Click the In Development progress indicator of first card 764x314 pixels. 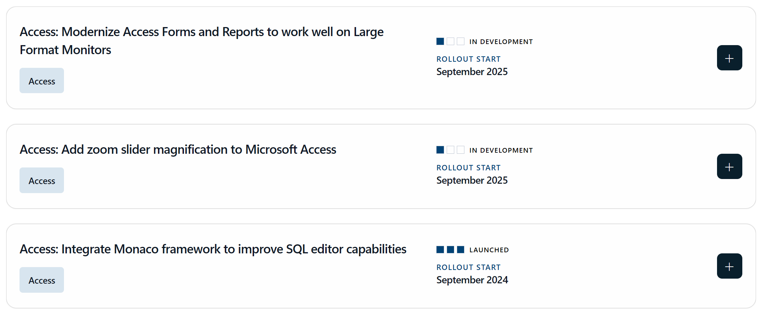pyautogui.click(x=450, y=41)
